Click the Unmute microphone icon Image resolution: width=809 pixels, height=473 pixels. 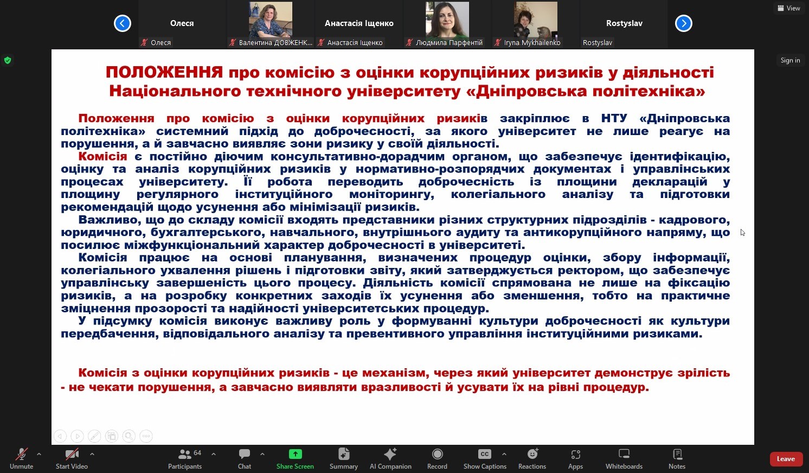pyautogui.click(x=22, y=454)
